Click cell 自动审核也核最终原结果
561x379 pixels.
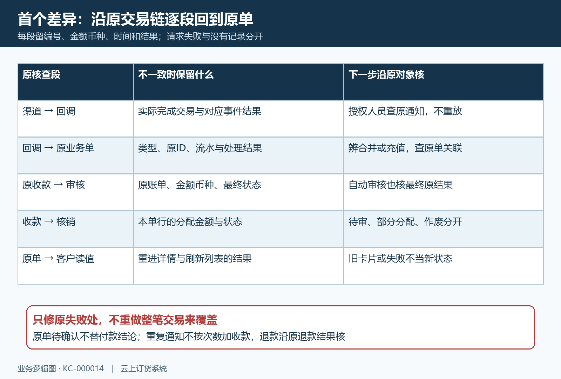(444, 192)
